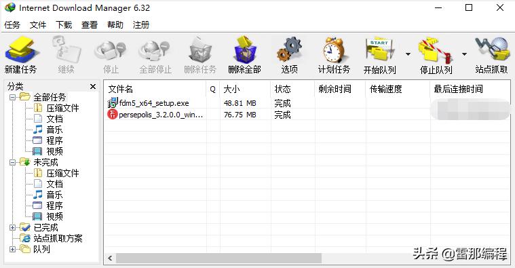Select the fdm5_x64_setup.exe download row

tap(307, 103)
